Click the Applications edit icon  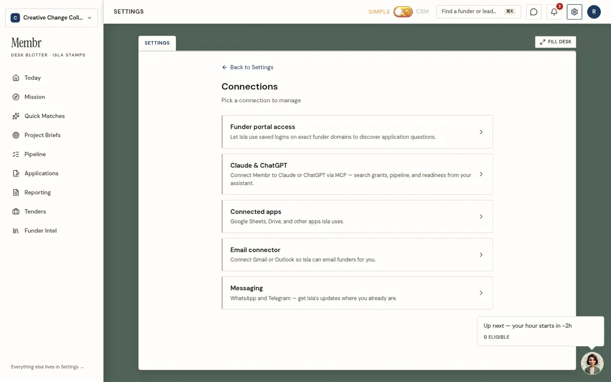tap(16, 173)
